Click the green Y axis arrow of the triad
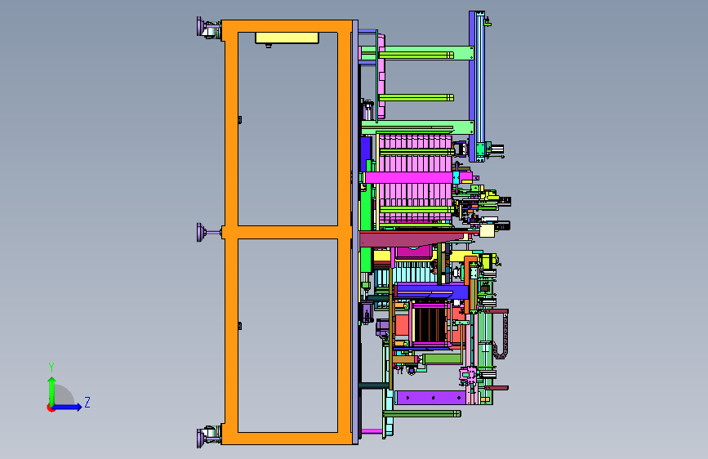The height and width of the screenshot is (459, 708). pyautogui.click(x=52, y=390)
